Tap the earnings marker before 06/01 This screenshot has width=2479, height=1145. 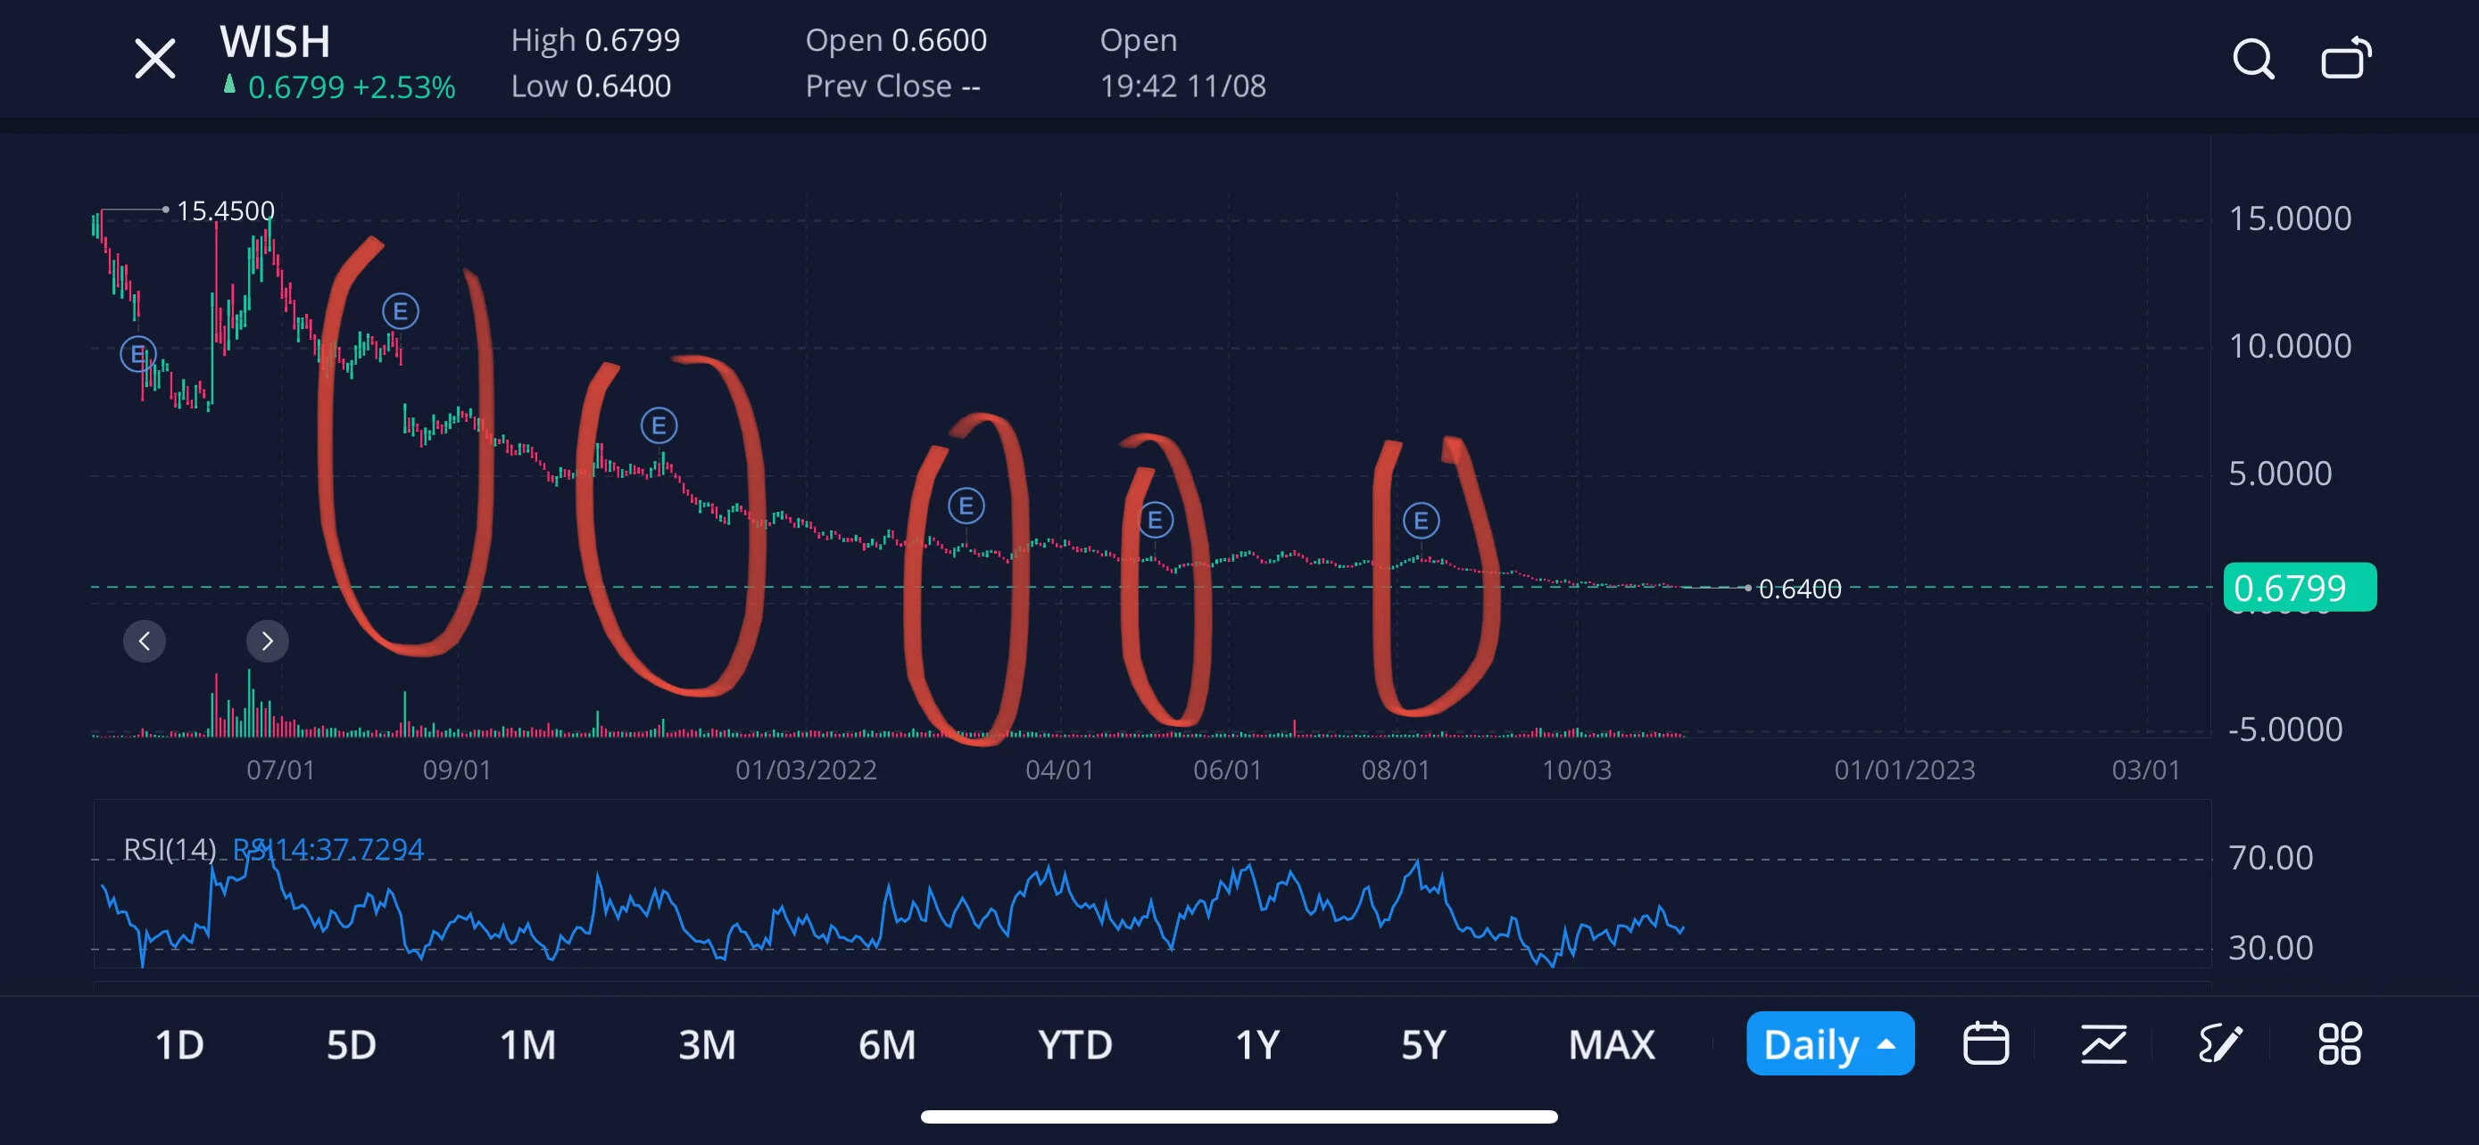point(1156,520)
